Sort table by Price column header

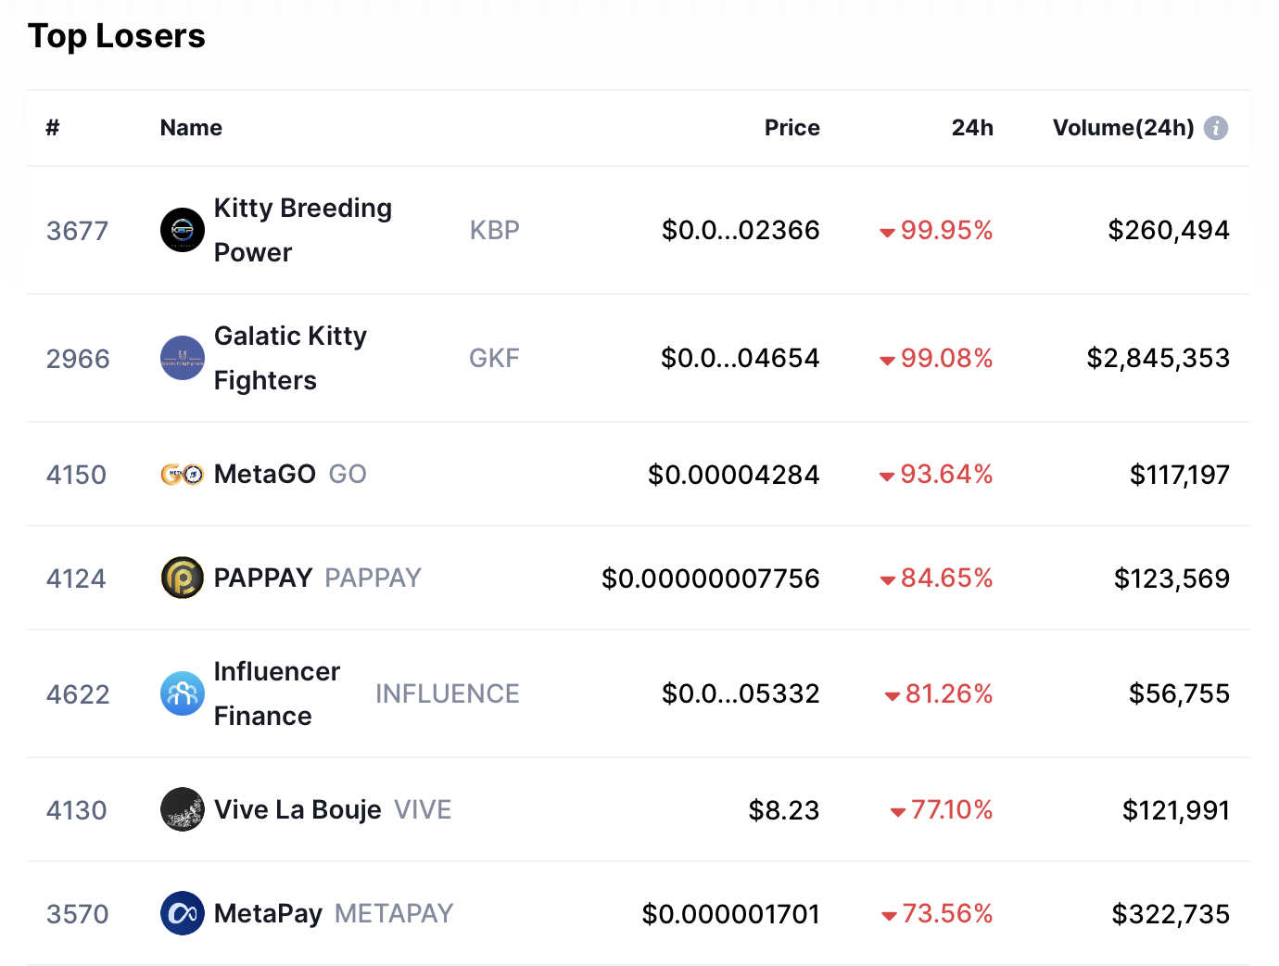tap(791, 128)
